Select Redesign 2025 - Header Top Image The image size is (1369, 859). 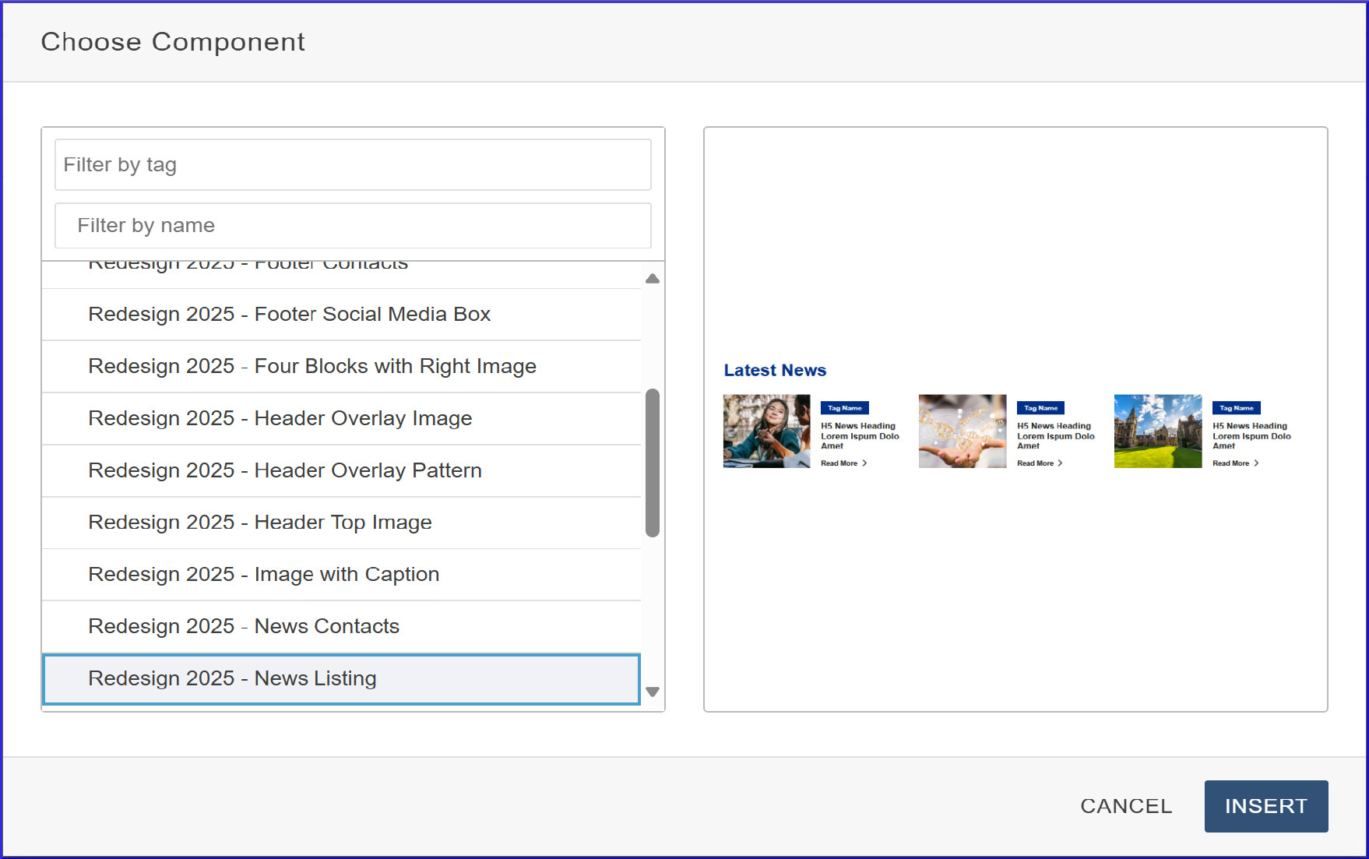pos(259,523)
